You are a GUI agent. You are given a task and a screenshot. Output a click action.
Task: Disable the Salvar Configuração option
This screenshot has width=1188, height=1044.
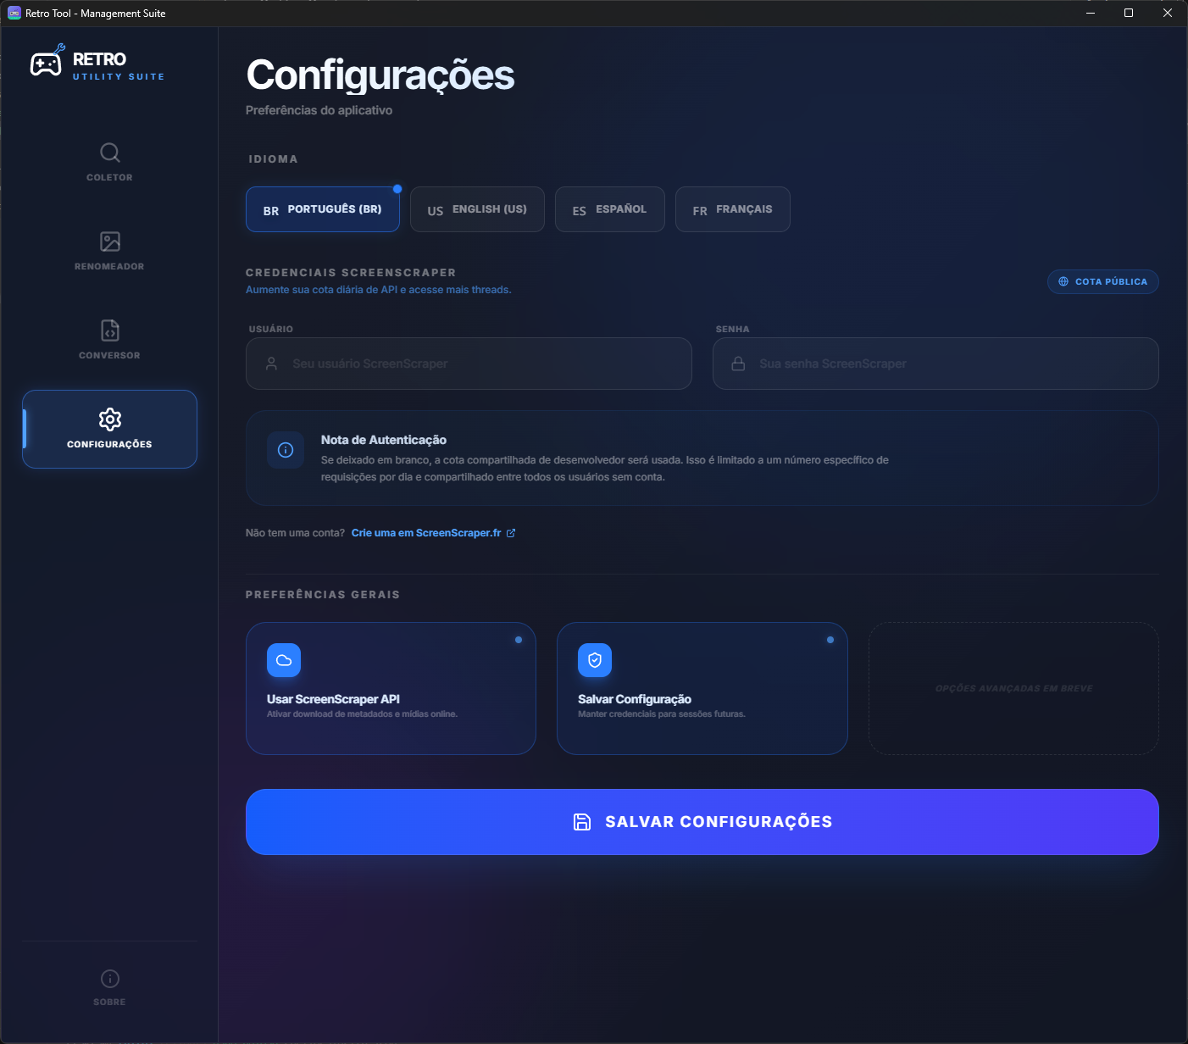(702, 689)
